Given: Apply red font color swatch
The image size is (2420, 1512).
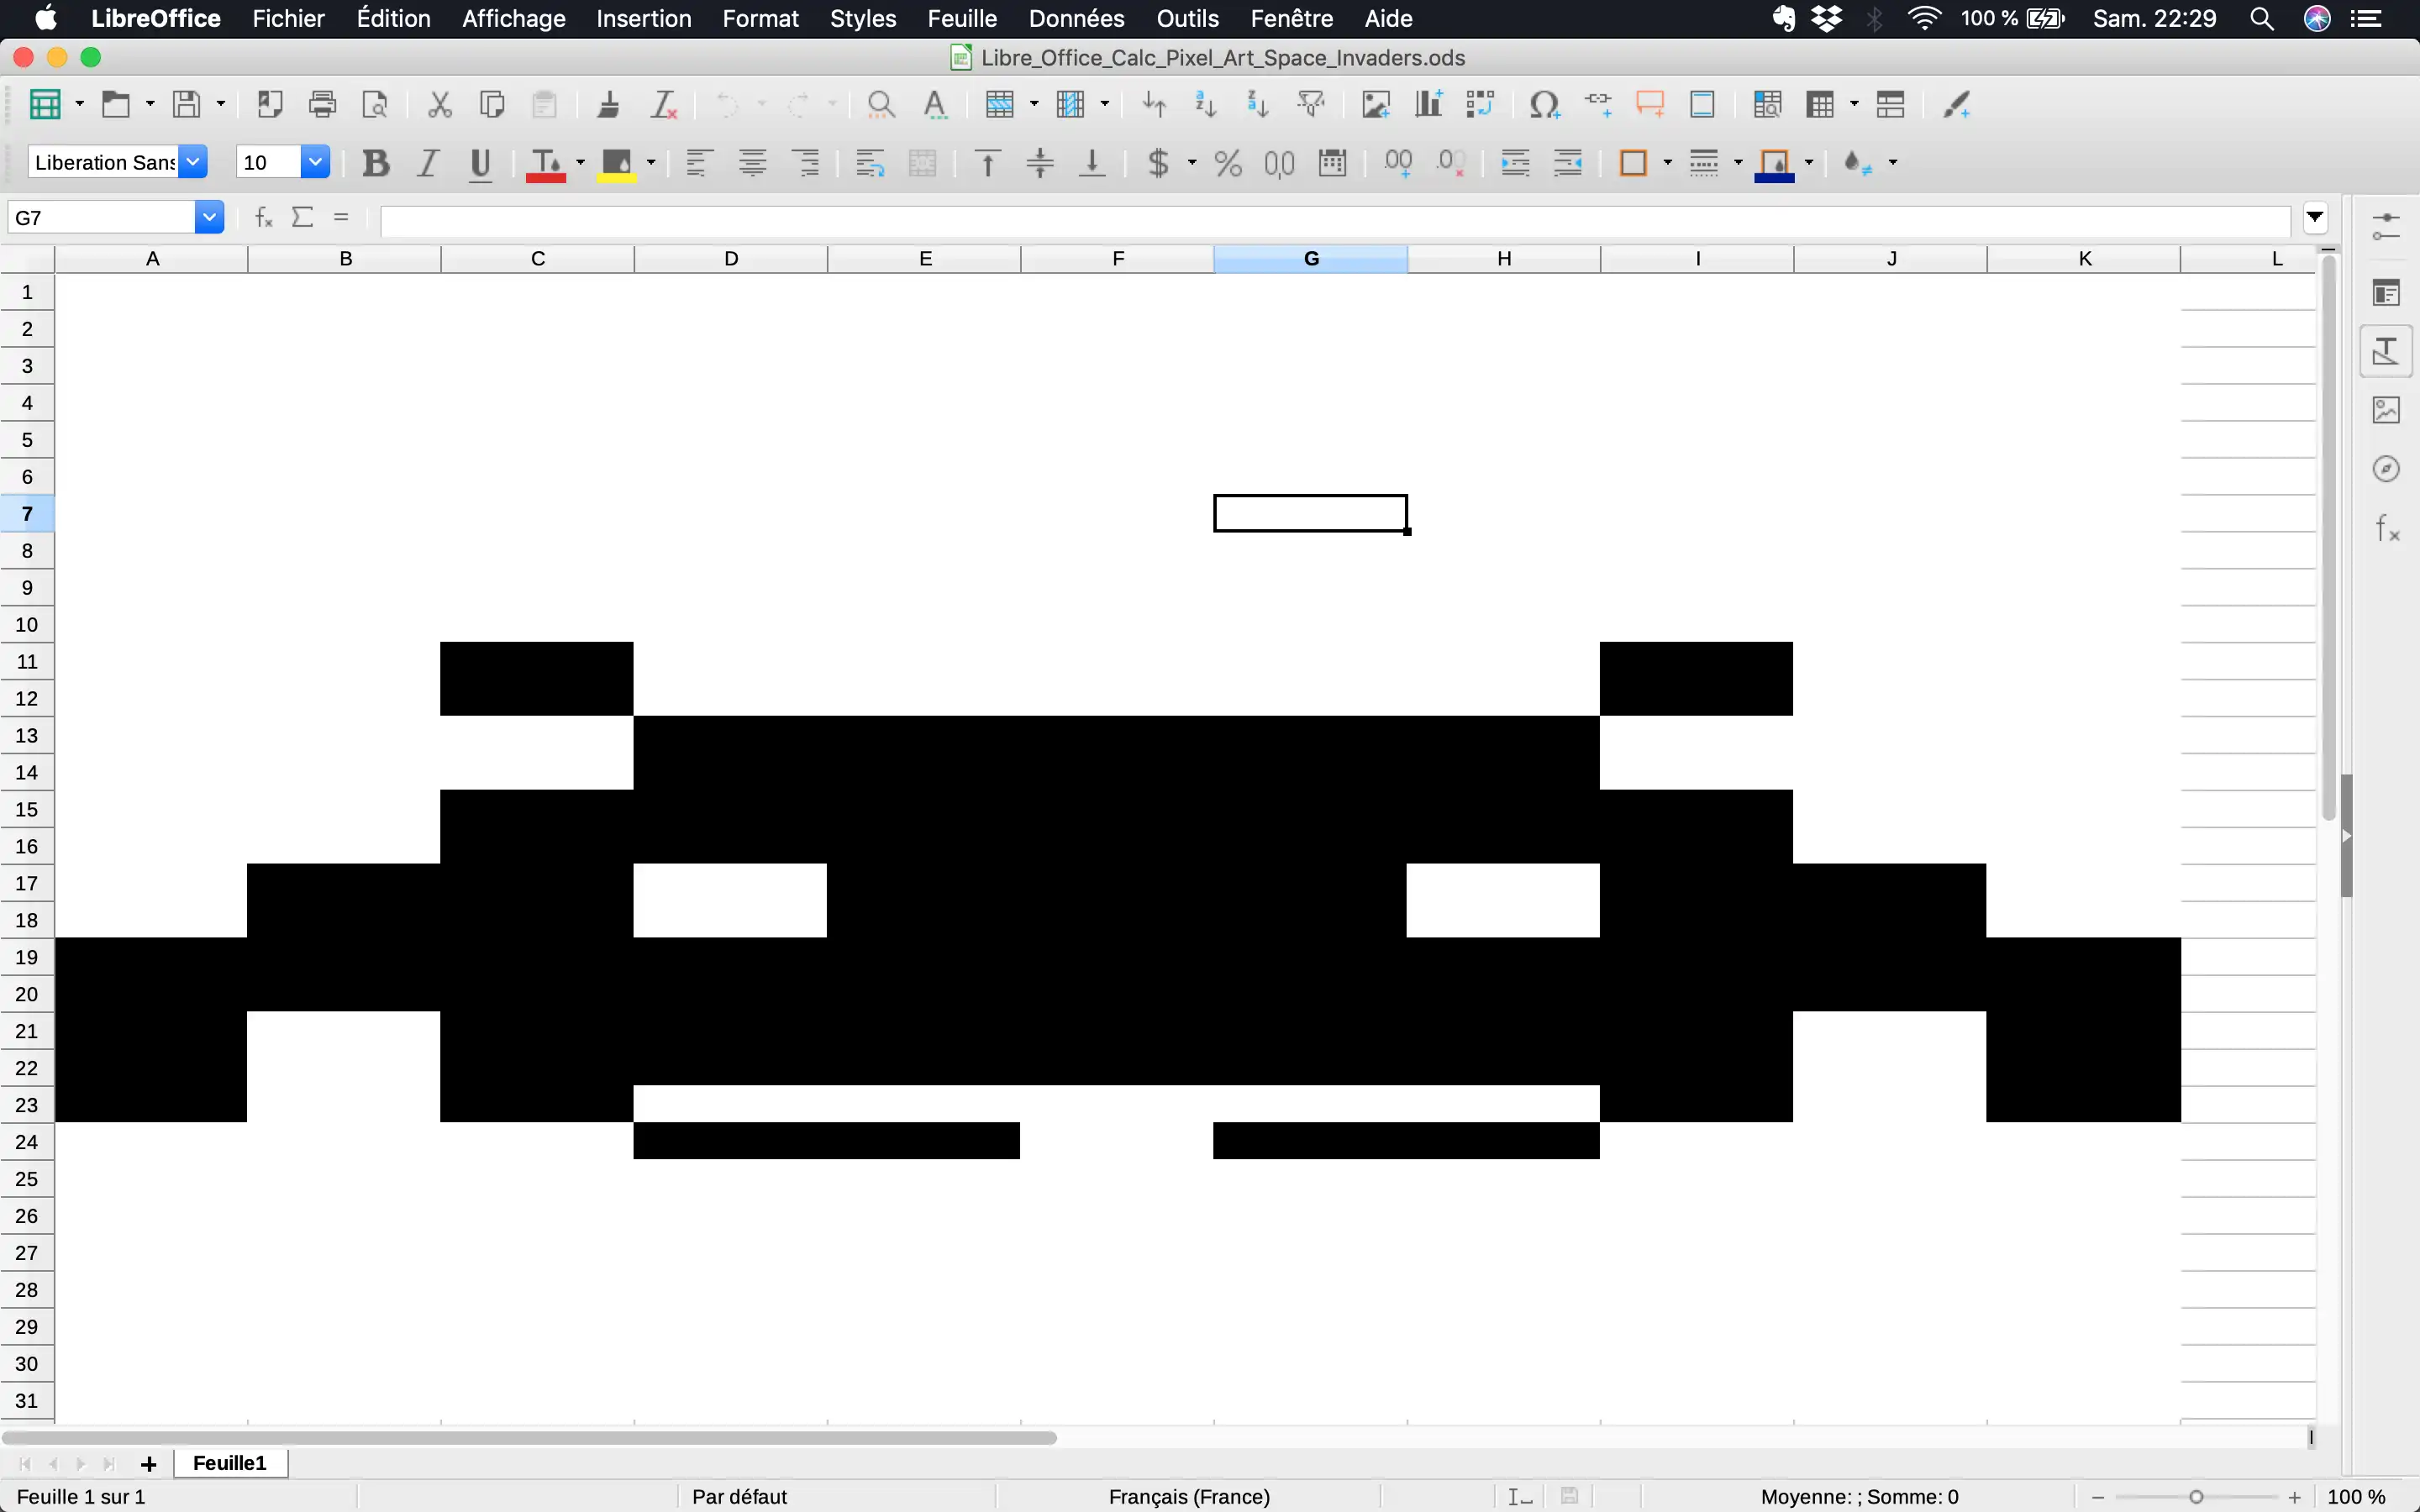Looking at the screenshot, I should tap(546, 164).
